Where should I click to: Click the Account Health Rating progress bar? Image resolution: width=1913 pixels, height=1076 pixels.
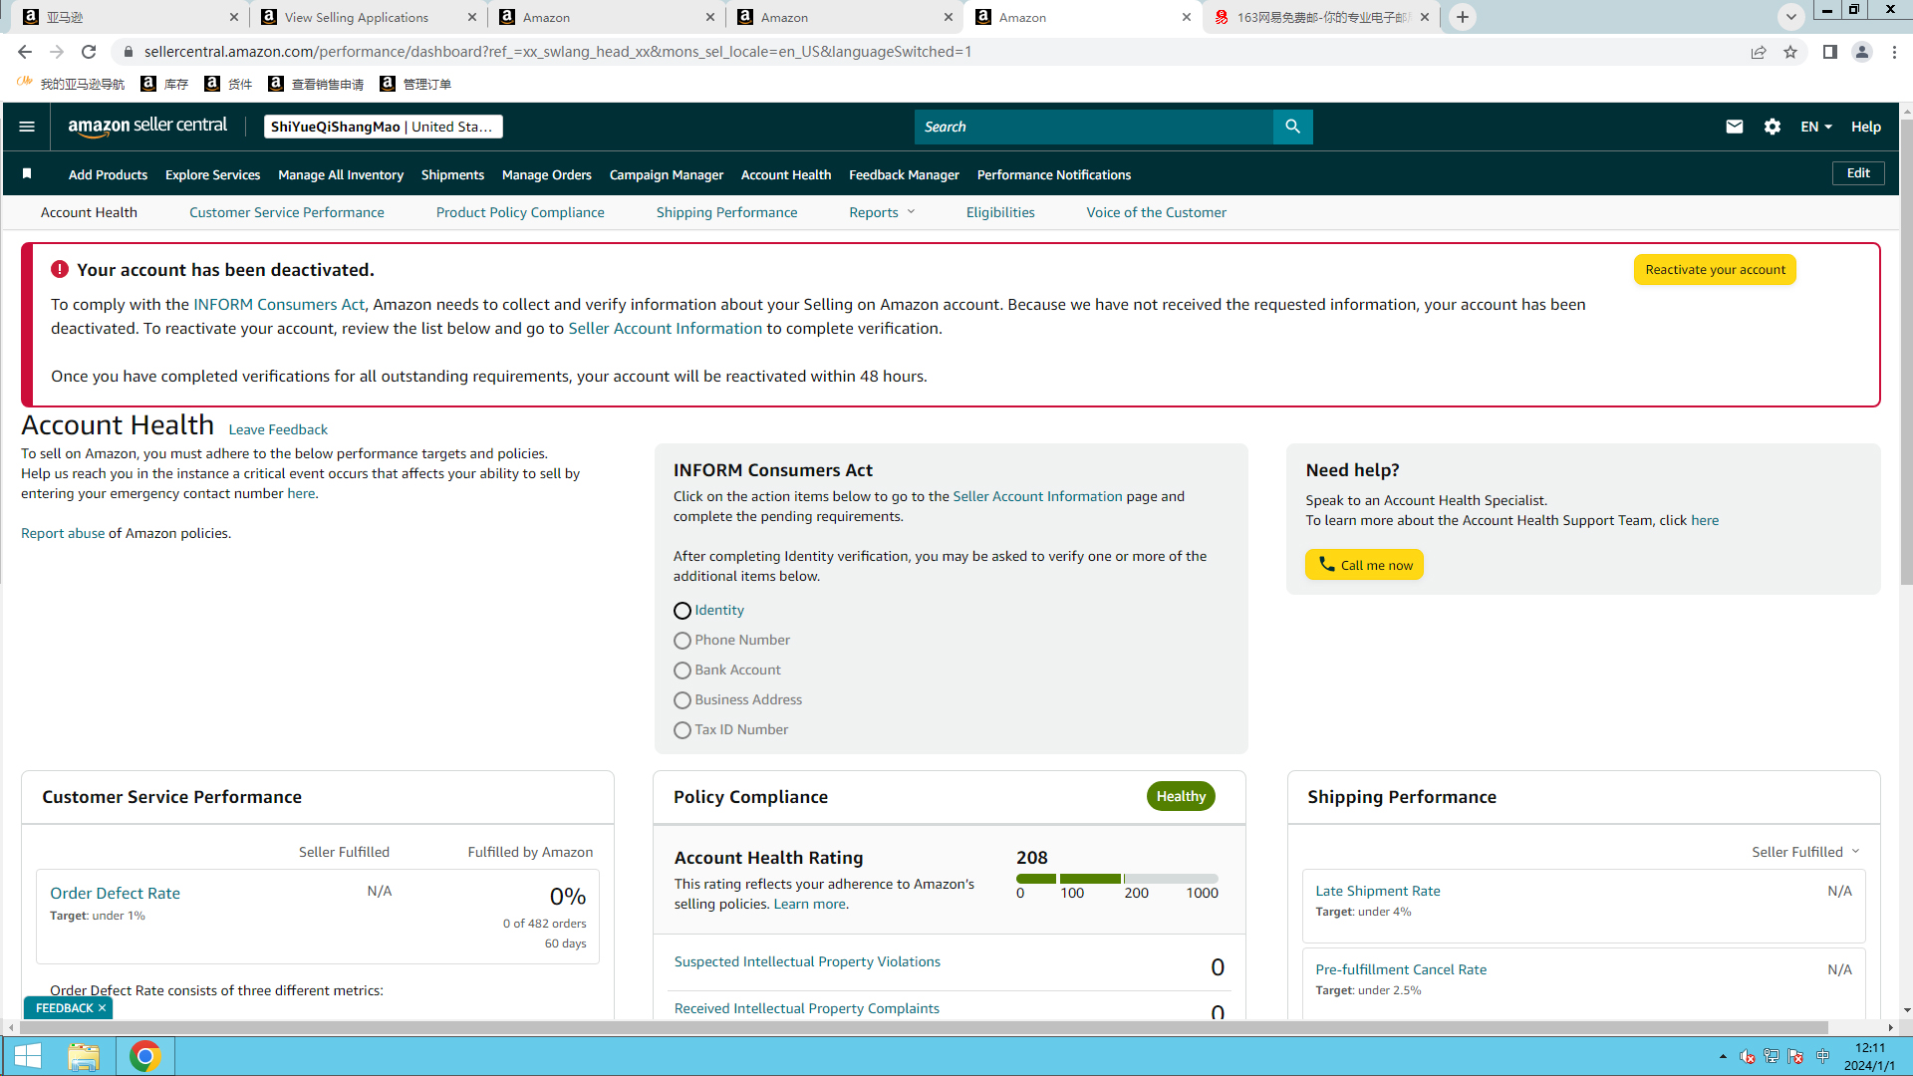click(x=1117, y=879)
